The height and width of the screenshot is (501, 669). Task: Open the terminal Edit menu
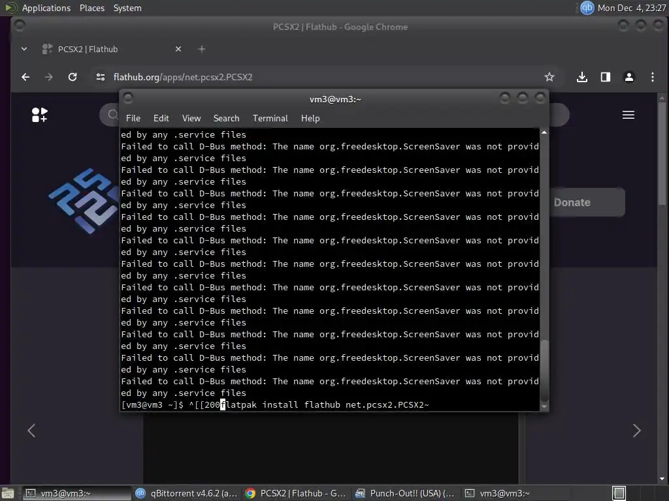tap(161, 119)
